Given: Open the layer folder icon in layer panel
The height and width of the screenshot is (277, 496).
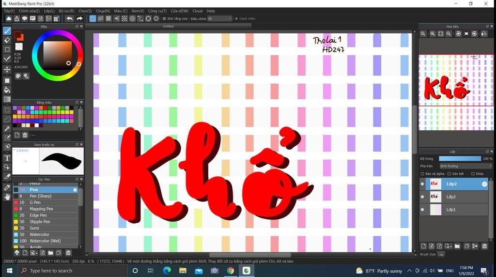Looking at the screenshot, I should coord(457,246).
